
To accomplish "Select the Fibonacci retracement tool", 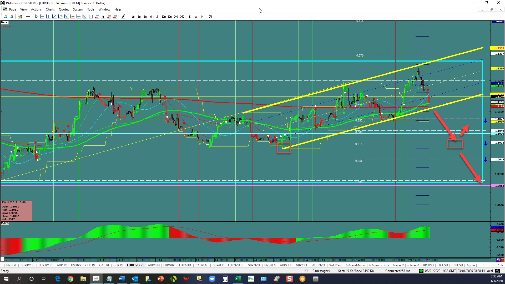I will click(x=72, y=17).
